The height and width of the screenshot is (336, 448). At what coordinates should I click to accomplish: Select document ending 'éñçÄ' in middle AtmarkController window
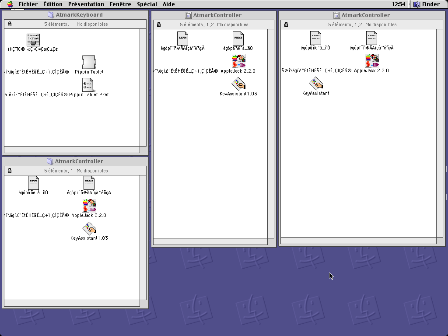tap(182, 38)
